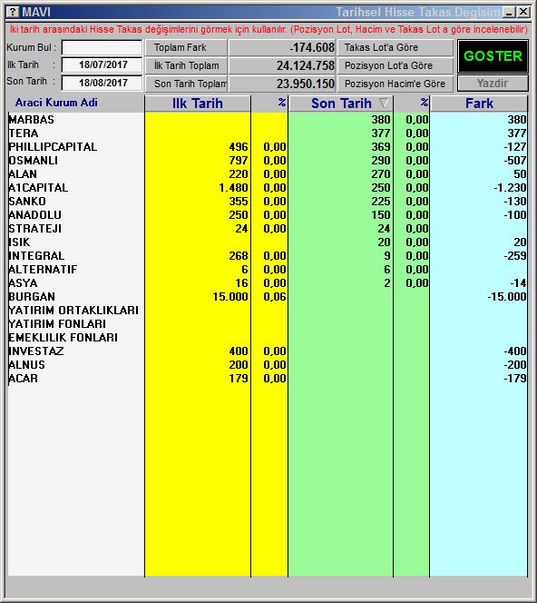The image size is (537, 603).
Task: Click the Ilk Tarih date field
Action: point(102,64)
